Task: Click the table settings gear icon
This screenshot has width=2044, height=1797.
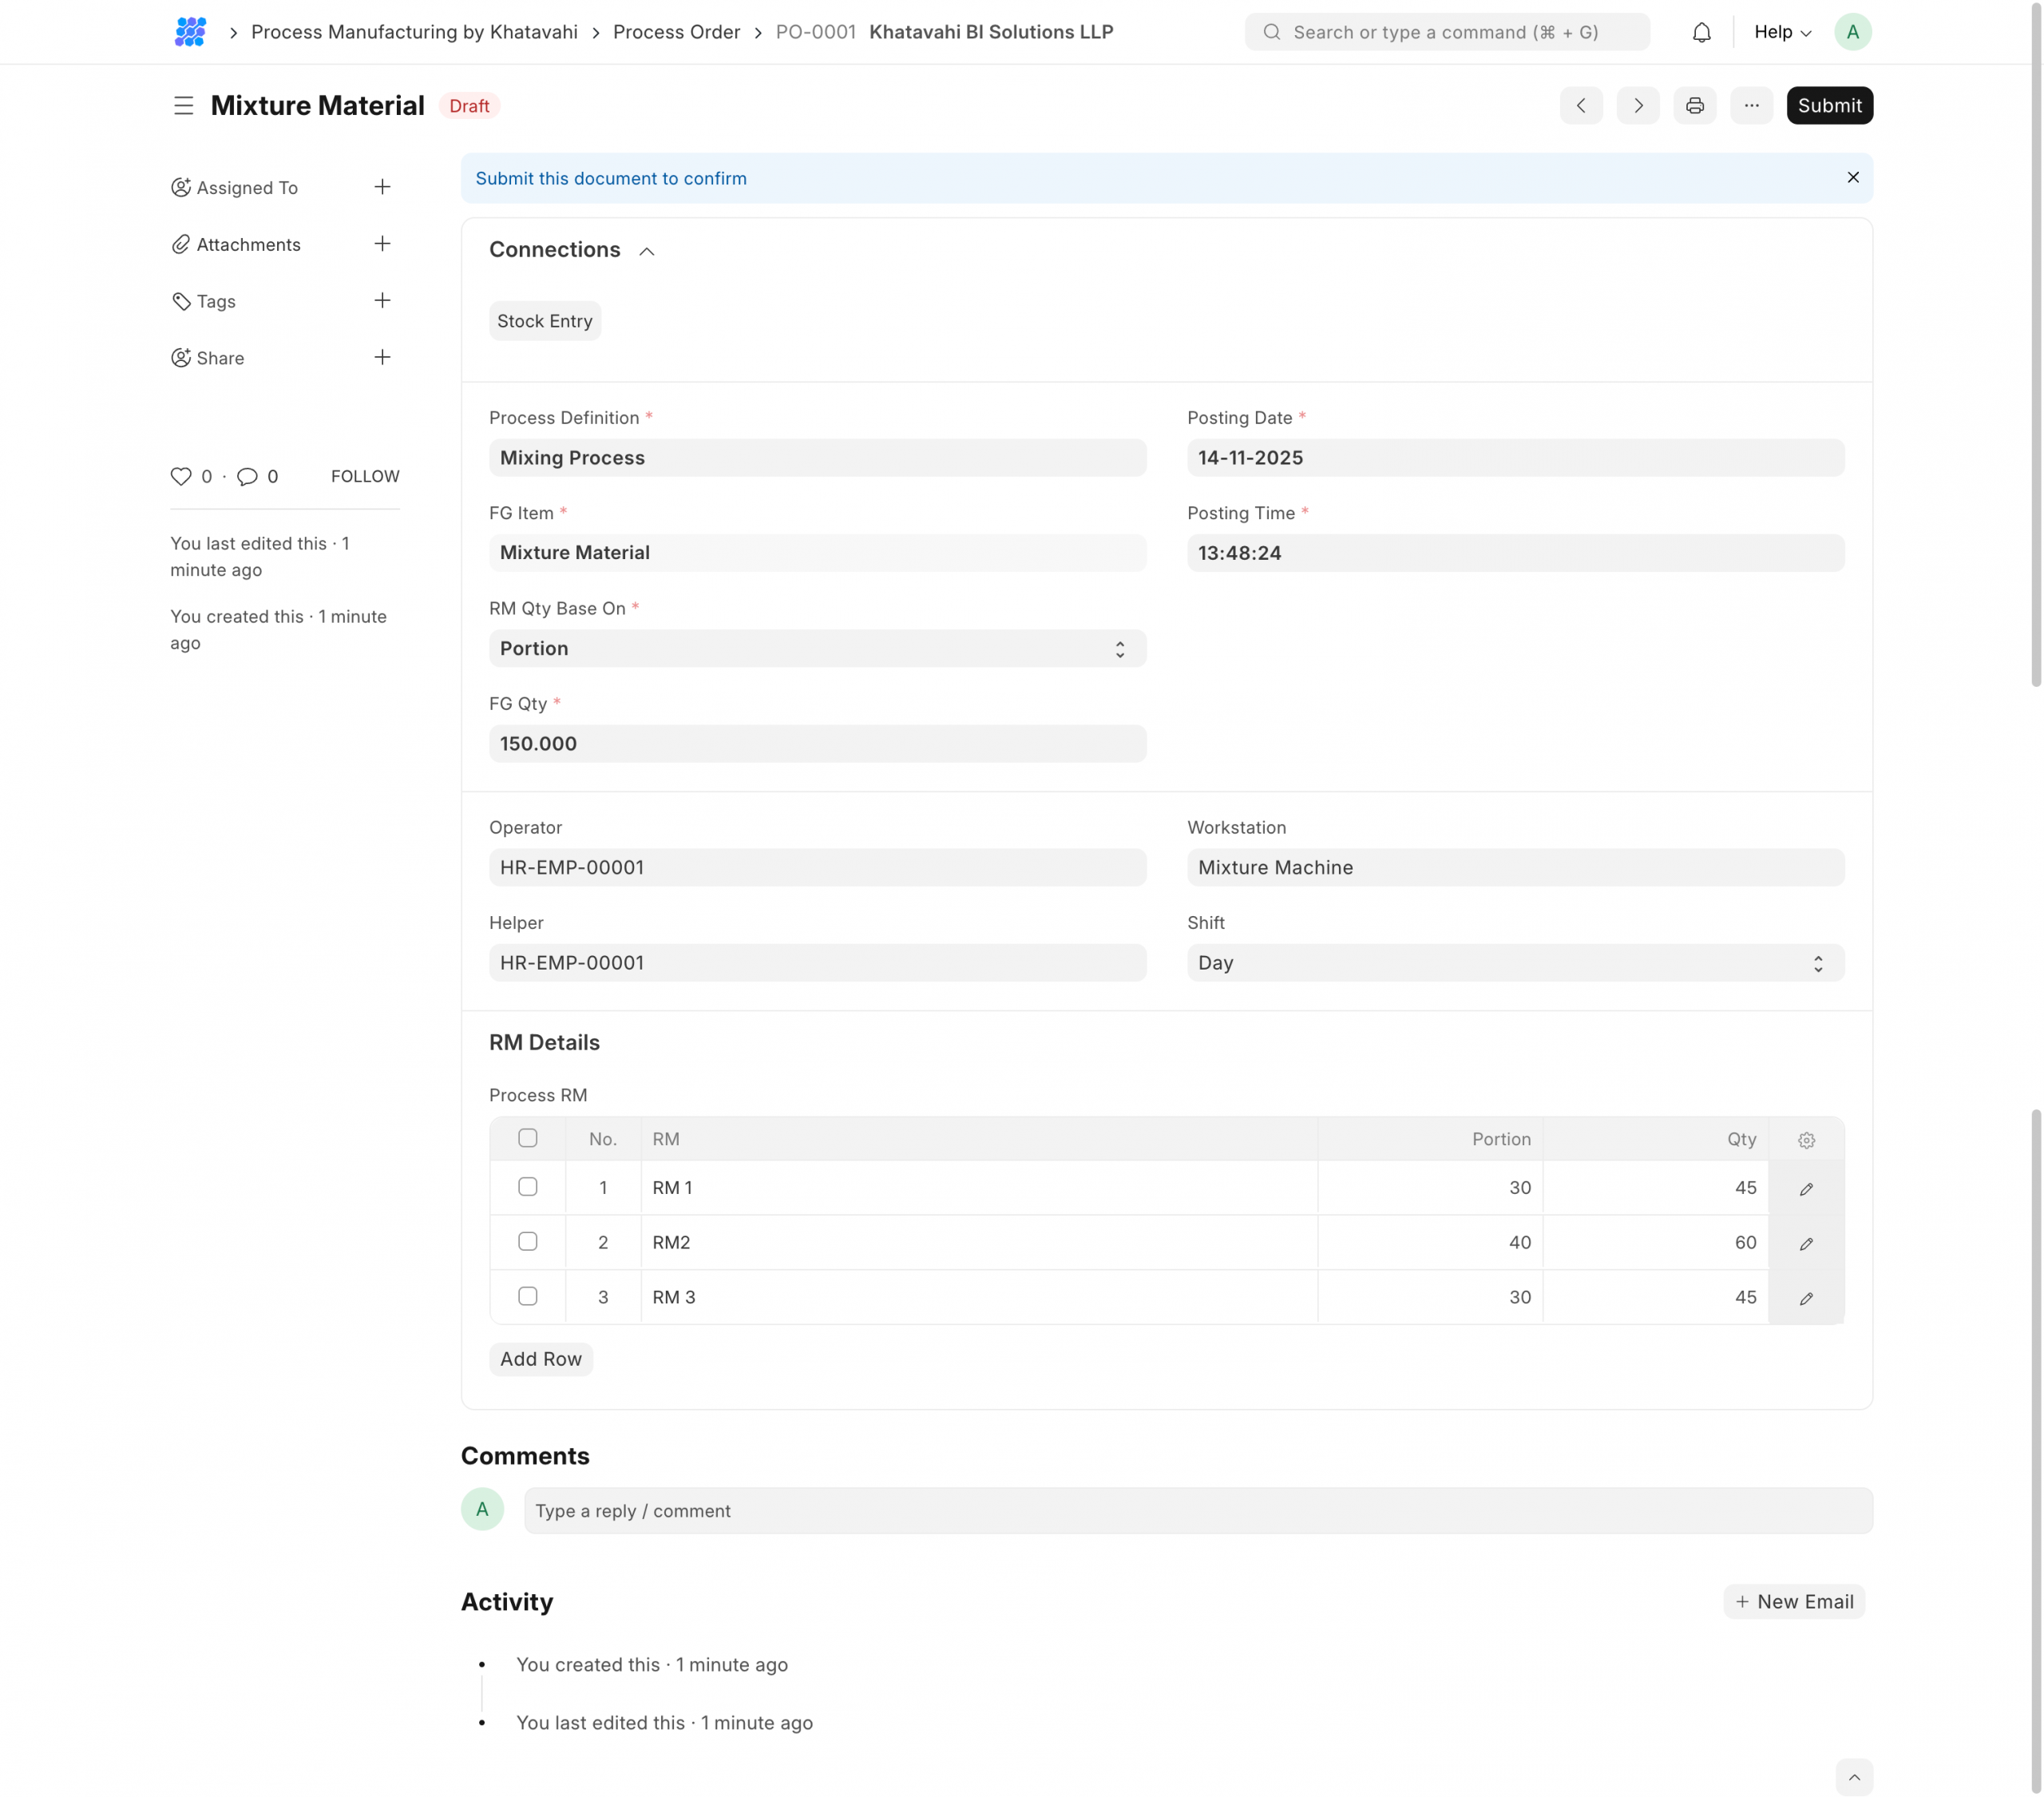Action: pos(1805,1140)
